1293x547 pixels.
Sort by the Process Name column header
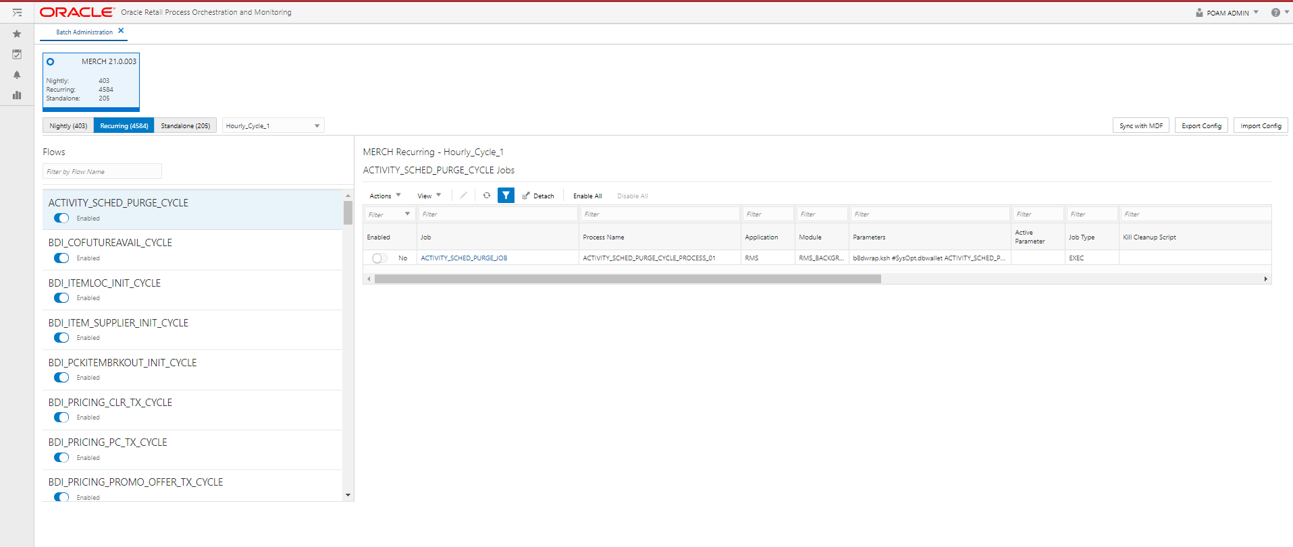(604, 237)
